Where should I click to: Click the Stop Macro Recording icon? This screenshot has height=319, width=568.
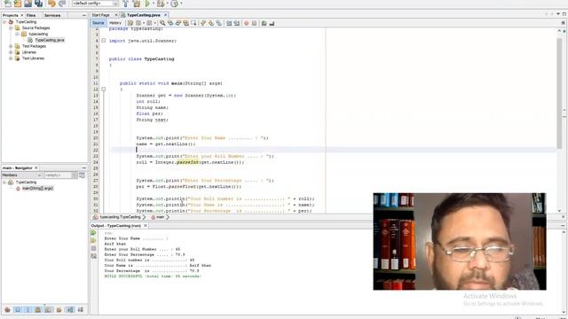255,23
